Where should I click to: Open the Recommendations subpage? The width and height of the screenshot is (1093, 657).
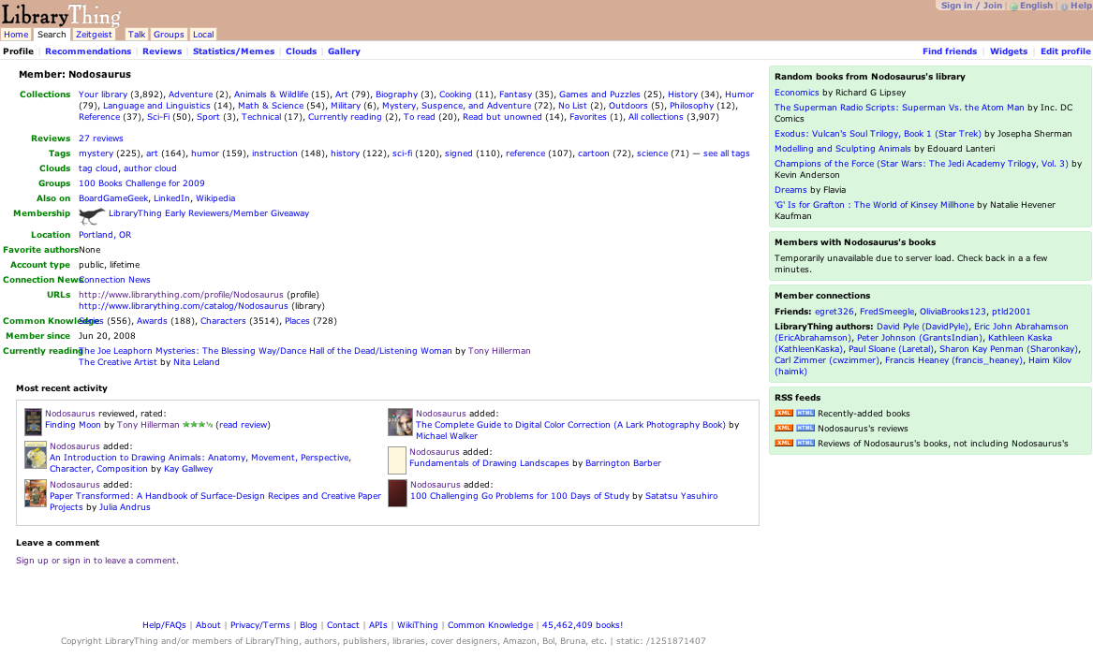point(88,51)
